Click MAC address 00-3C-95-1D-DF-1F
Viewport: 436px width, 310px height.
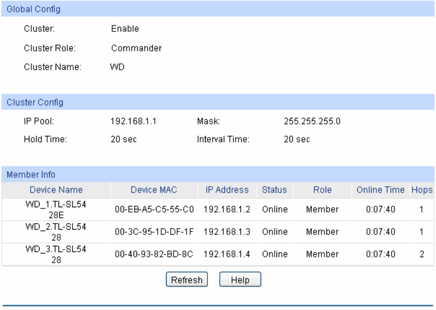(x=154, y=232)
